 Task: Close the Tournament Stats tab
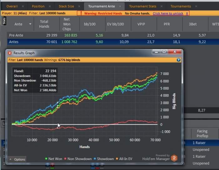[161, 6]
